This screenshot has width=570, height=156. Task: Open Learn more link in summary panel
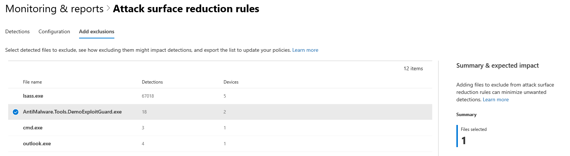(495, 100)
